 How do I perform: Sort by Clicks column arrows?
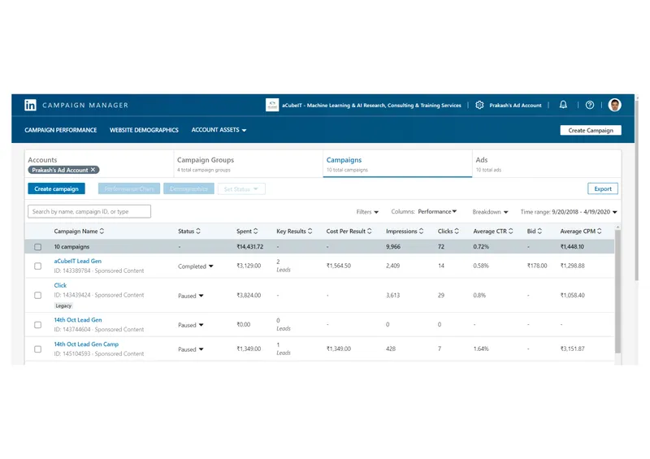pos(457,232)
